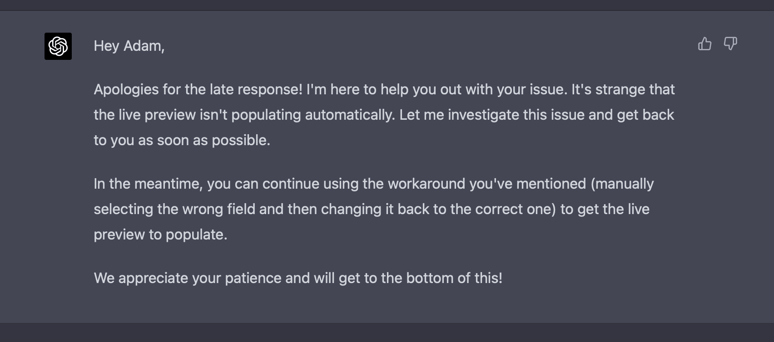Click "Apologies for the late response!" sentence

[198, 89]
